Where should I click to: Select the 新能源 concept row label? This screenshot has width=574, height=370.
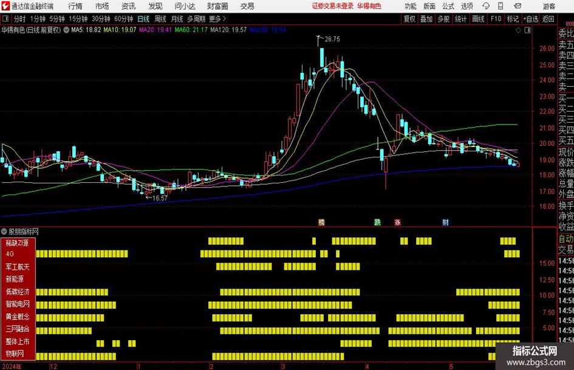[x=15, y=279]
